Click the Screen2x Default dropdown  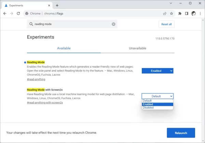coord(158,96)
